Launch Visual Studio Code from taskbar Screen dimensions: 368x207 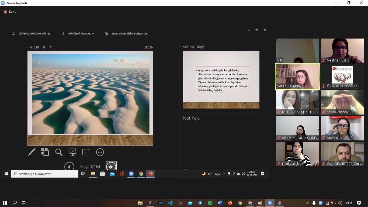[x=170, y=203]
